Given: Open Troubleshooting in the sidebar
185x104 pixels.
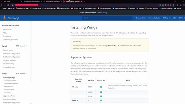Looking at the screenshot, I should click(x=8, y=64).
